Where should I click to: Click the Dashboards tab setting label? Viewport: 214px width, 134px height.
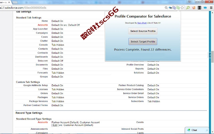41,57
